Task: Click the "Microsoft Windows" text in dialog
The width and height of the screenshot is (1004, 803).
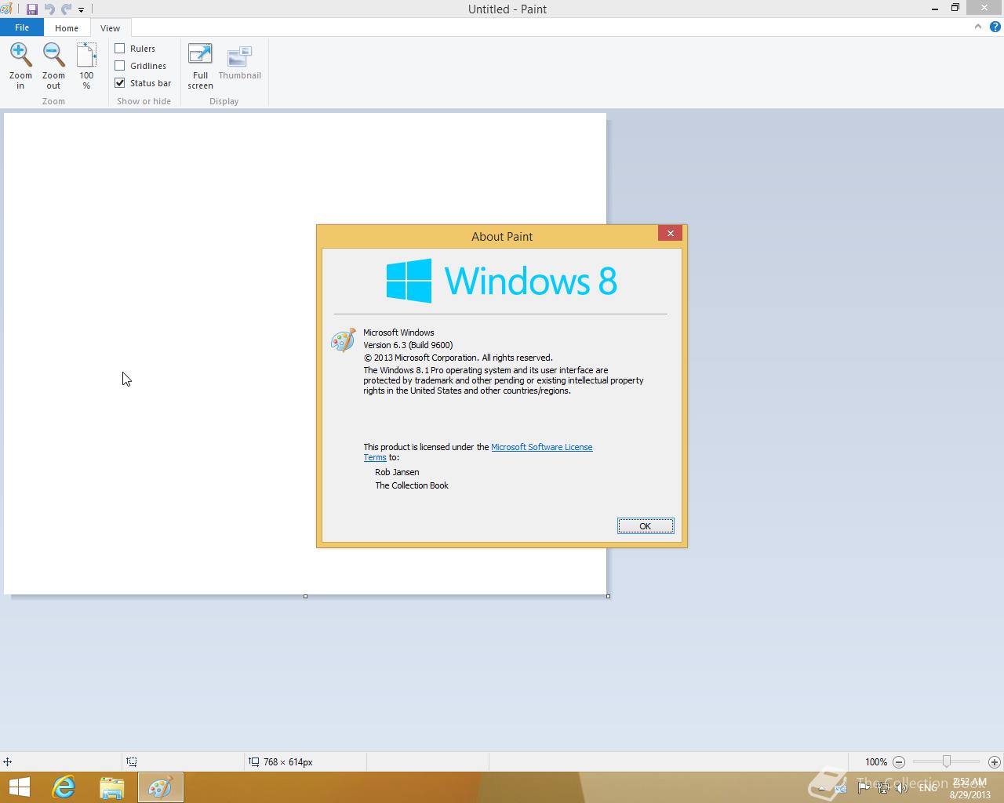Action: [398, 332]
